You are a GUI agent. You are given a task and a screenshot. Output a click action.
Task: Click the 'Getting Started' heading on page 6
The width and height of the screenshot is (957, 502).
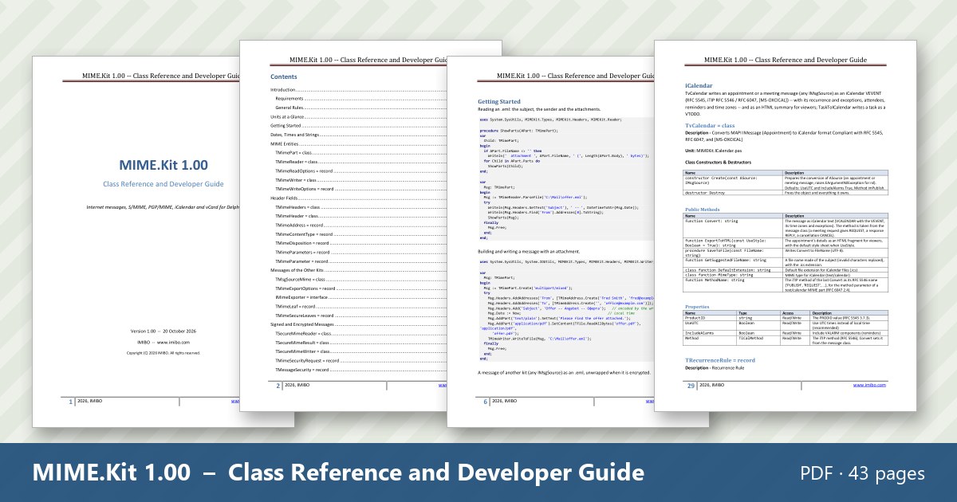499,101
